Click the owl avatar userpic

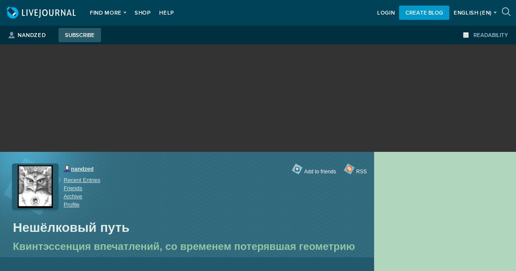[35, 187]
